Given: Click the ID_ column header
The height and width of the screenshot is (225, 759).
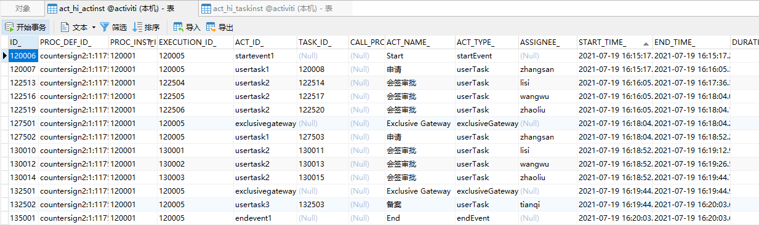Looking at the screenshot, I should 23,42.
